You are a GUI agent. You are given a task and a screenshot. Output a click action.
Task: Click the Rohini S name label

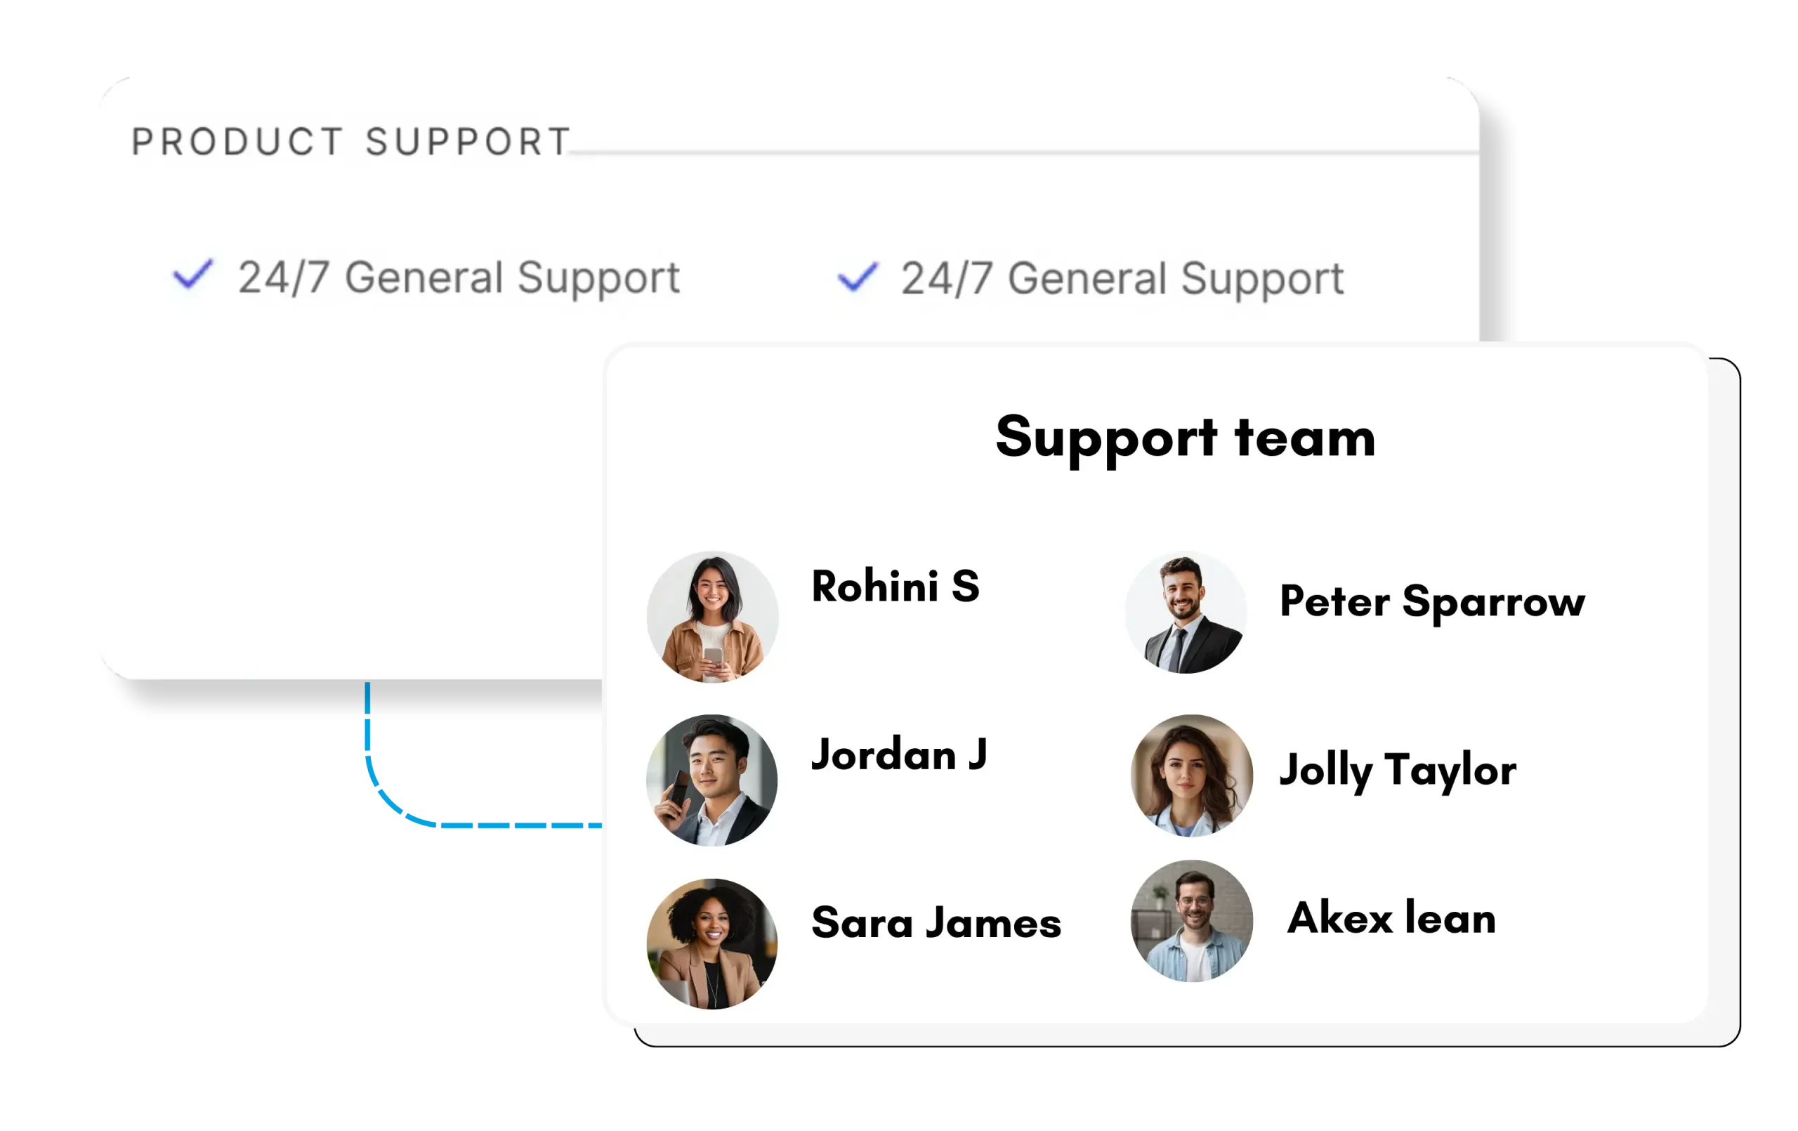point(895,587)
